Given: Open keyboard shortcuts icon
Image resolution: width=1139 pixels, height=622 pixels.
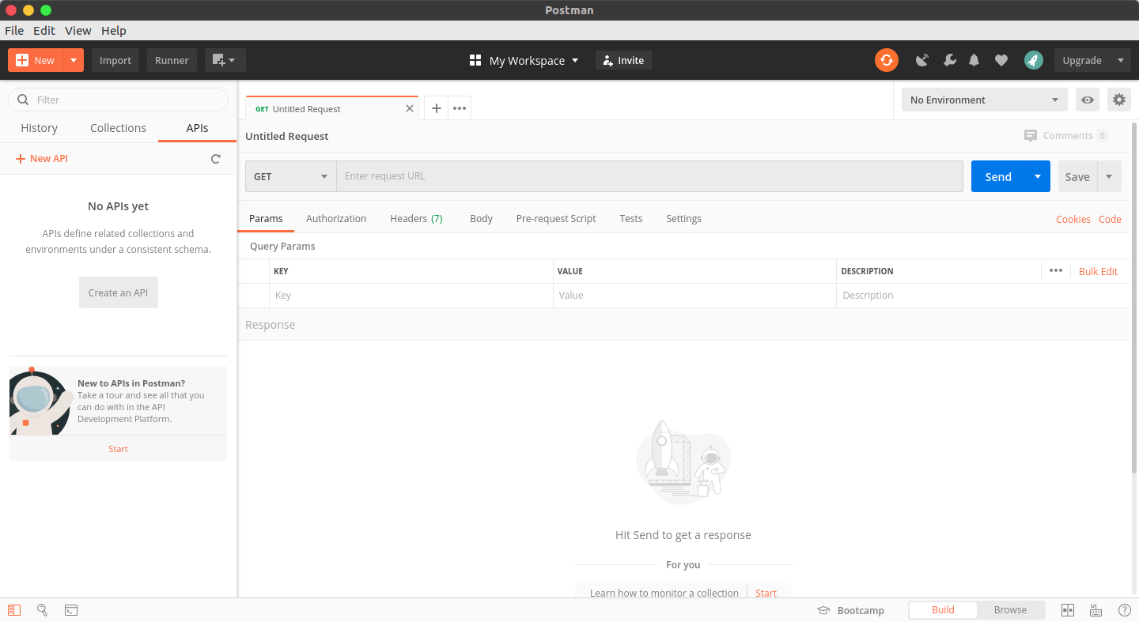Looking at the screenshot, I should pos(1096,610).
